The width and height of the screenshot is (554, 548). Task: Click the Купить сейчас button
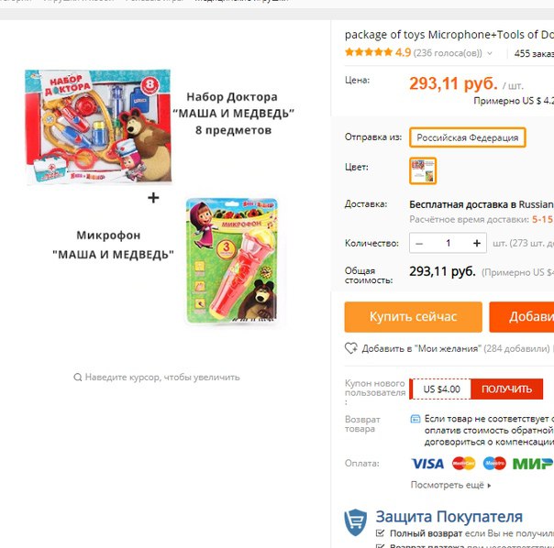[x=414, y=317]
